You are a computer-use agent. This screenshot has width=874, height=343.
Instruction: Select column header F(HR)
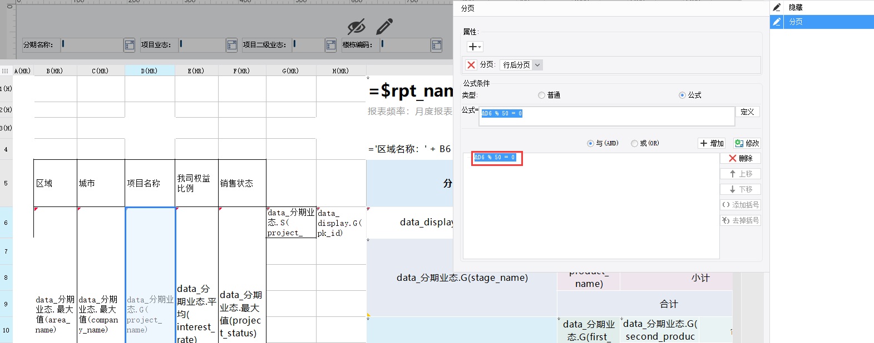(x=242, y=71)
